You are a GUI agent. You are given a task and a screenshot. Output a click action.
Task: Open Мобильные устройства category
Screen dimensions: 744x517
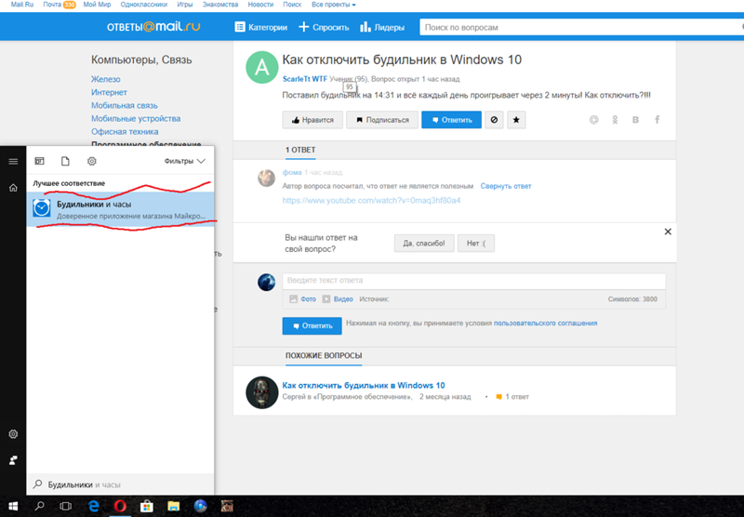[136, 119]
